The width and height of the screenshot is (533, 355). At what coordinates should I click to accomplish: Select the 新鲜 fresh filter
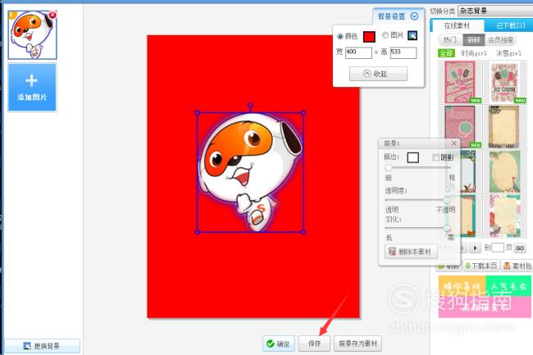tap(473, 40)
